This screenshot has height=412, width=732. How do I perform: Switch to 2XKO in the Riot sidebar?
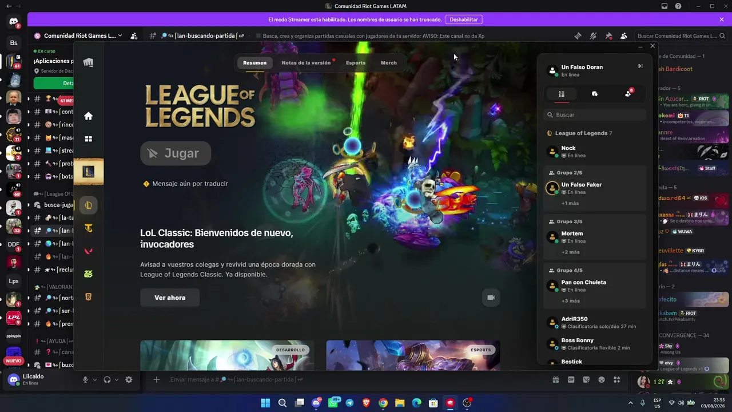pyautogui.click(x=88, y=274)
